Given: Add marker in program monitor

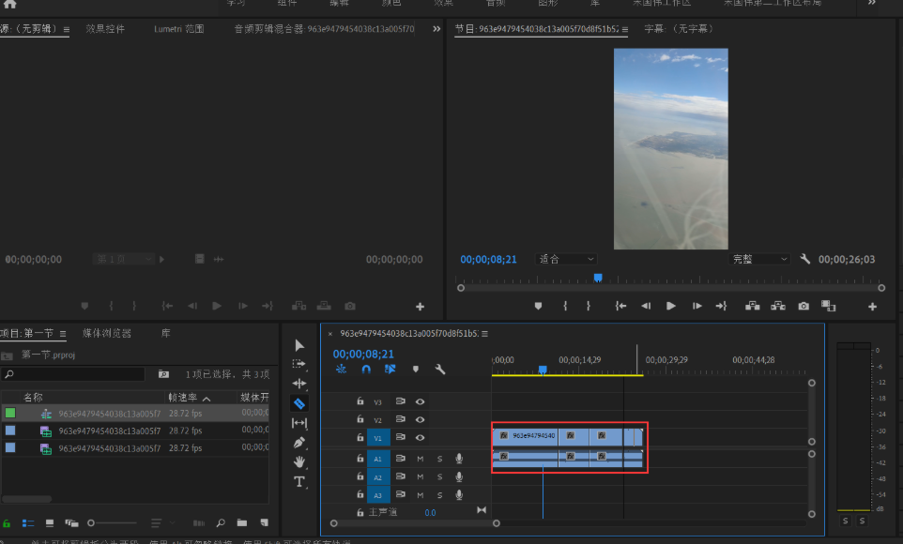Looking at the screenshot, I should (538, 307).
